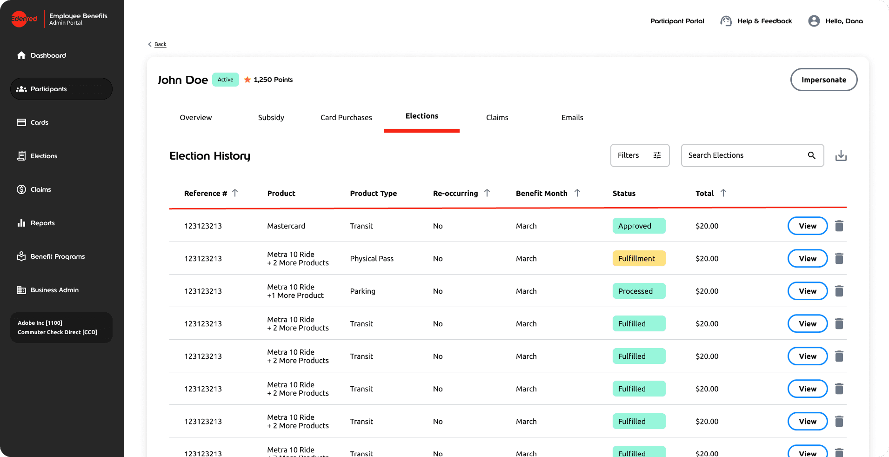Click the Impersonate button
The image size is (889, 457).
tap(824, 80)
